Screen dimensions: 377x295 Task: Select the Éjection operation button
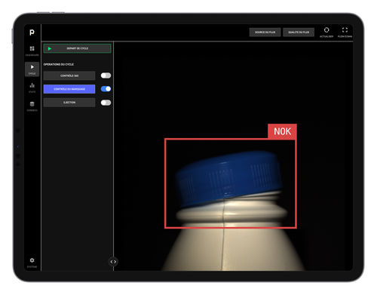click(x=69, y=103)
